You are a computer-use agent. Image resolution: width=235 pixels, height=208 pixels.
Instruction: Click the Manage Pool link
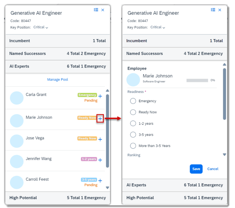click(x=58, y=80)
